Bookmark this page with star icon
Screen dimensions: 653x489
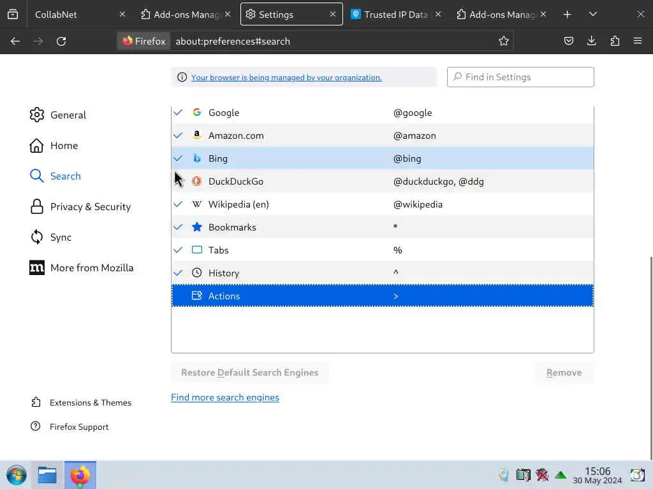tap(504, 41)
